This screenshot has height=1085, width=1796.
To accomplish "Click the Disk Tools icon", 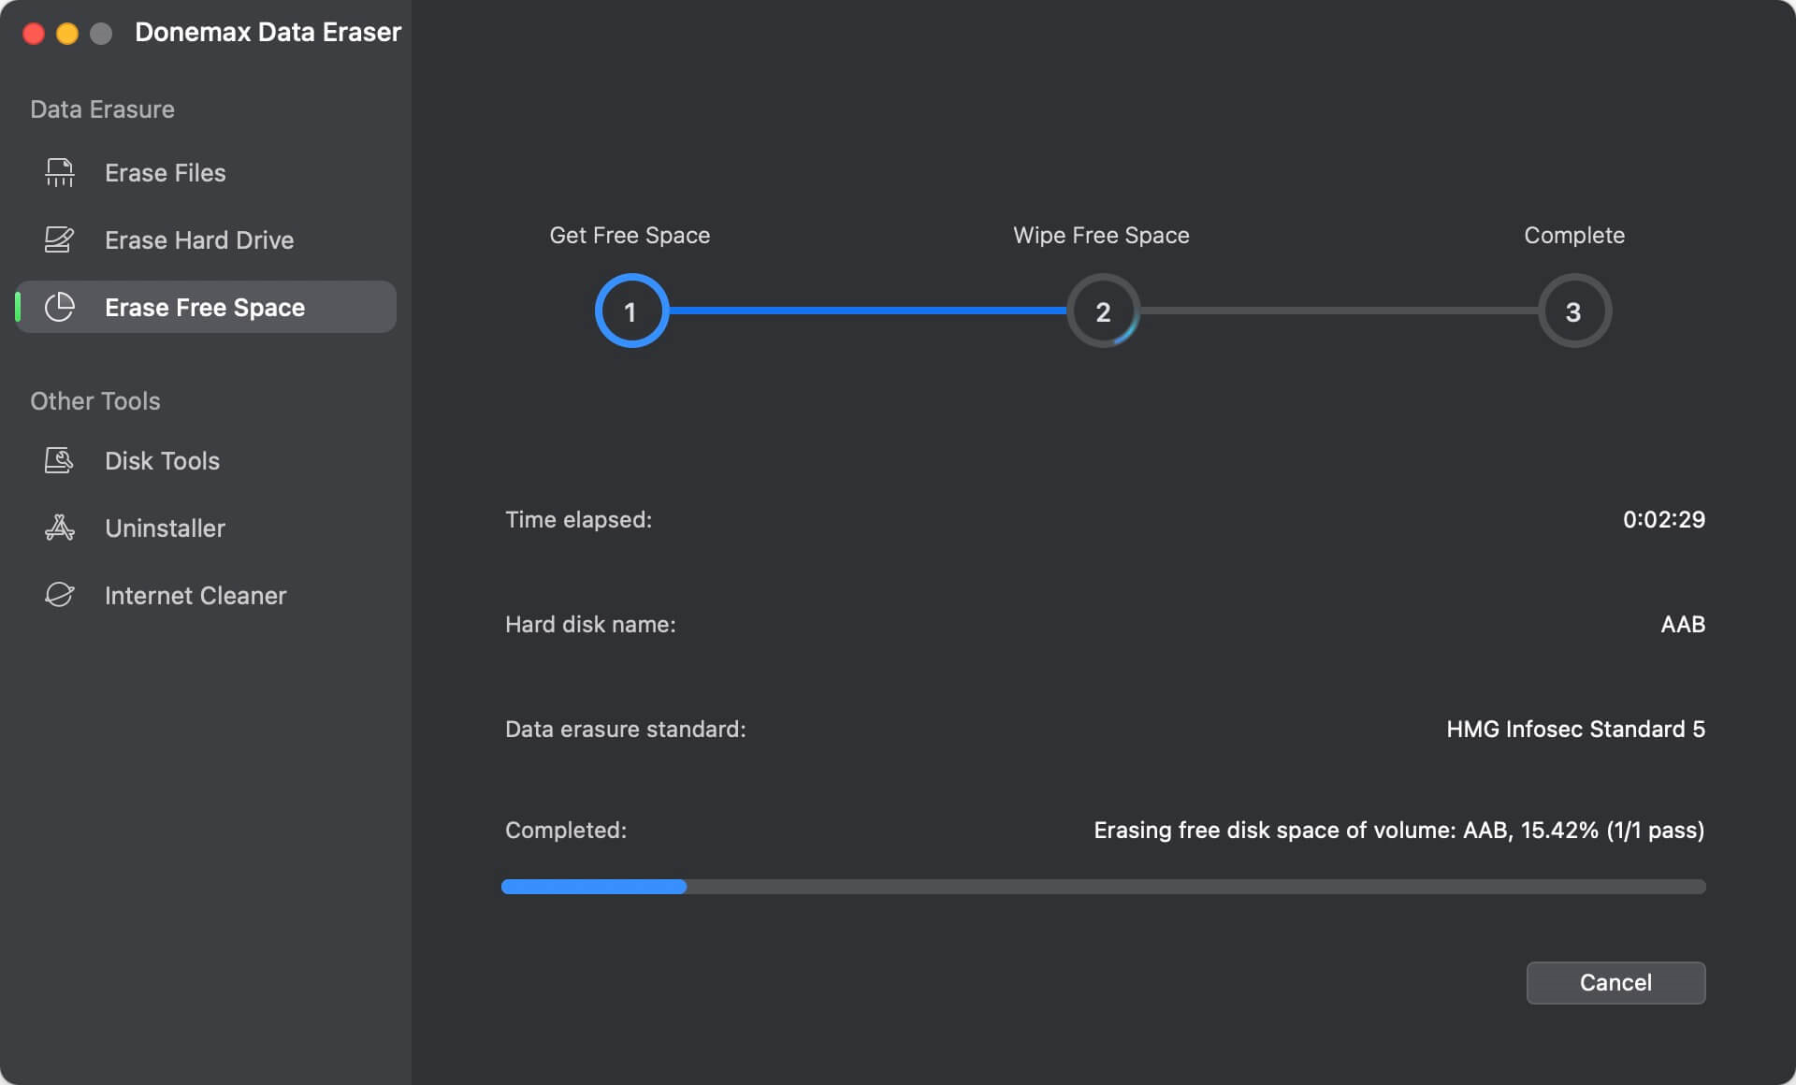I will click(60, 461).
